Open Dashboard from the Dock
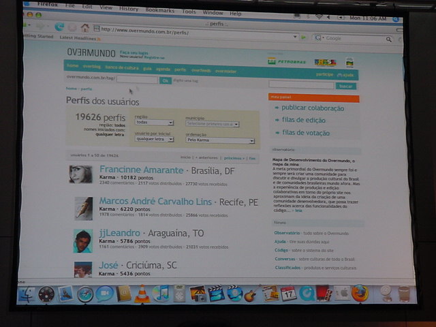The image size is (436, 327). pos(46,294)
